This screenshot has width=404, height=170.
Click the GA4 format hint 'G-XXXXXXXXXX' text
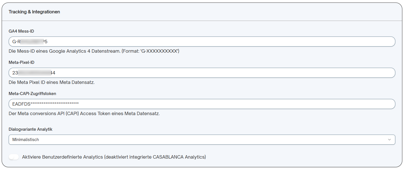tap(160, 51)
